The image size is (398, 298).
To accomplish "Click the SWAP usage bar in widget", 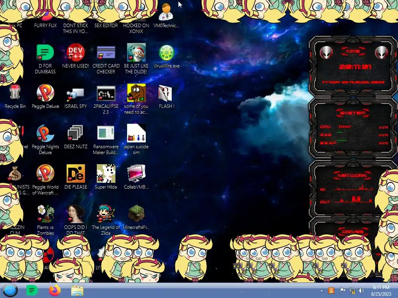I will click(x=342, y=140).
